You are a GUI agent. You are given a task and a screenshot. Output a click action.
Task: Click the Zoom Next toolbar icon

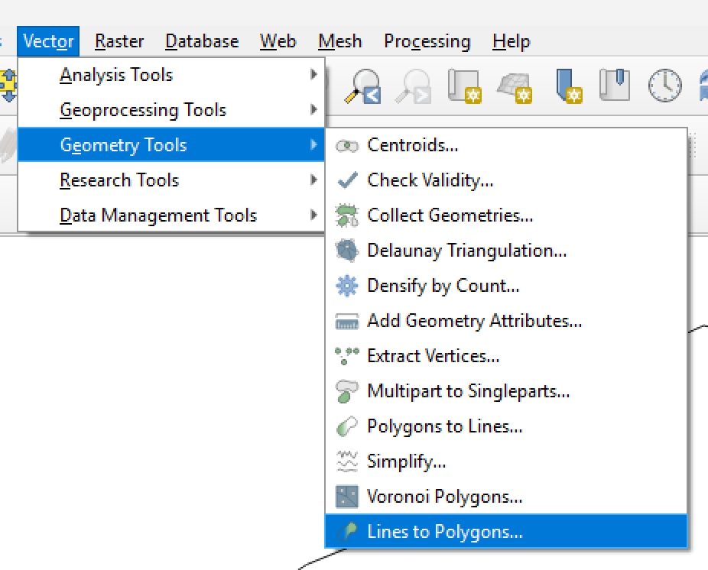pos(414,86)
